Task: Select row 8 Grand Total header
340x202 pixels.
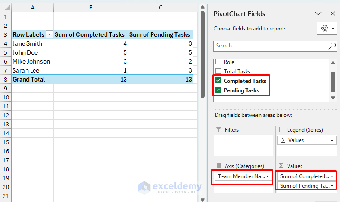Action: click(5, 79)
